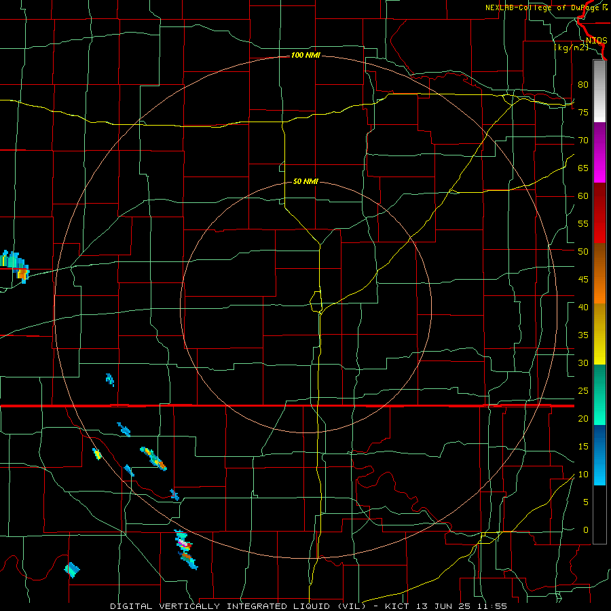Select the 70 value on the VIL scale
The width and height of the screenshot is (611, 611).
tap(583, 141)
